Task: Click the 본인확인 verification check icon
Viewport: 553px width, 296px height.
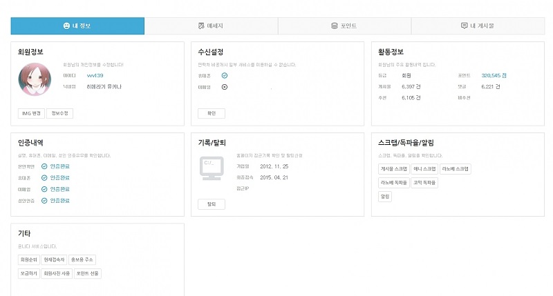Action: tap(44, 166)
